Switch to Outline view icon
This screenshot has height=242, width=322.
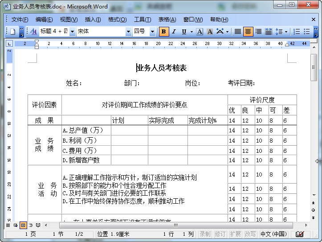[31, 225]
